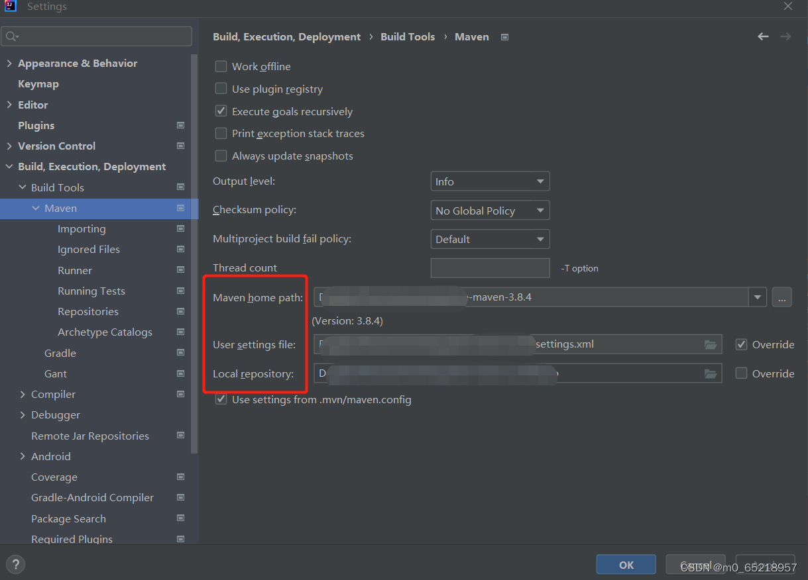This screenshot has height=580, width=808.
Task: Click project-level icon beside Package Search
Action: (x=181, y=519)
